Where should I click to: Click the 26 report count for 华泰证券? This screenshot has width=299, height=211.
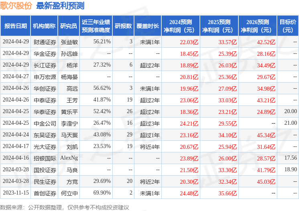pyautogui.click(x=130, y=111)
